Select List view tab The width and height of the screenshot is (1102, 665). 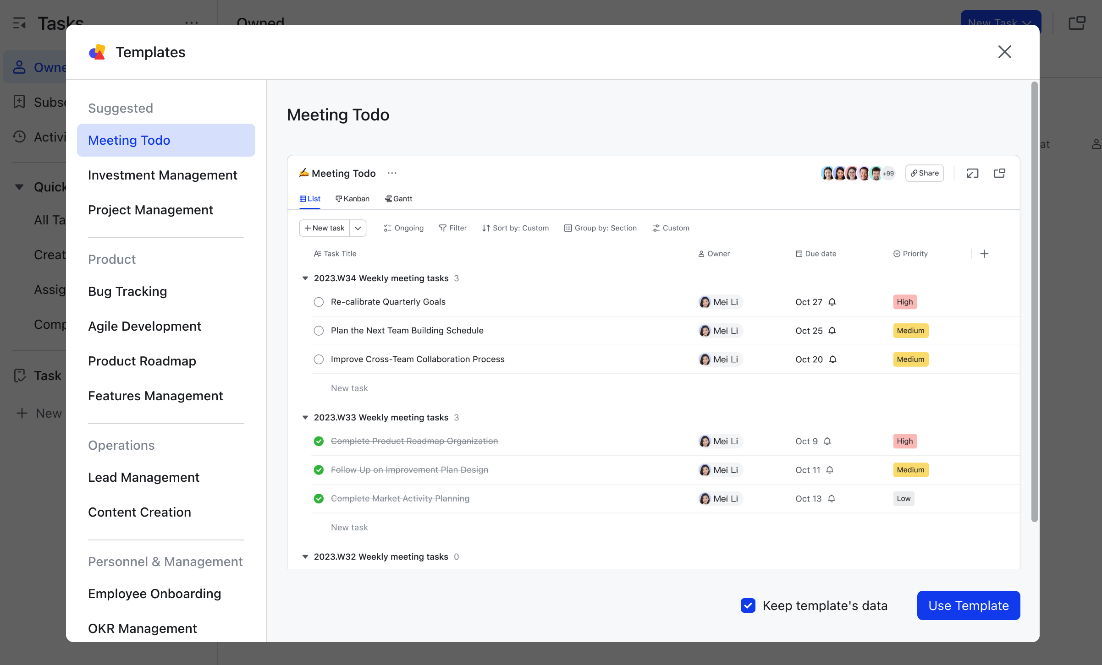tap(310, 199)
